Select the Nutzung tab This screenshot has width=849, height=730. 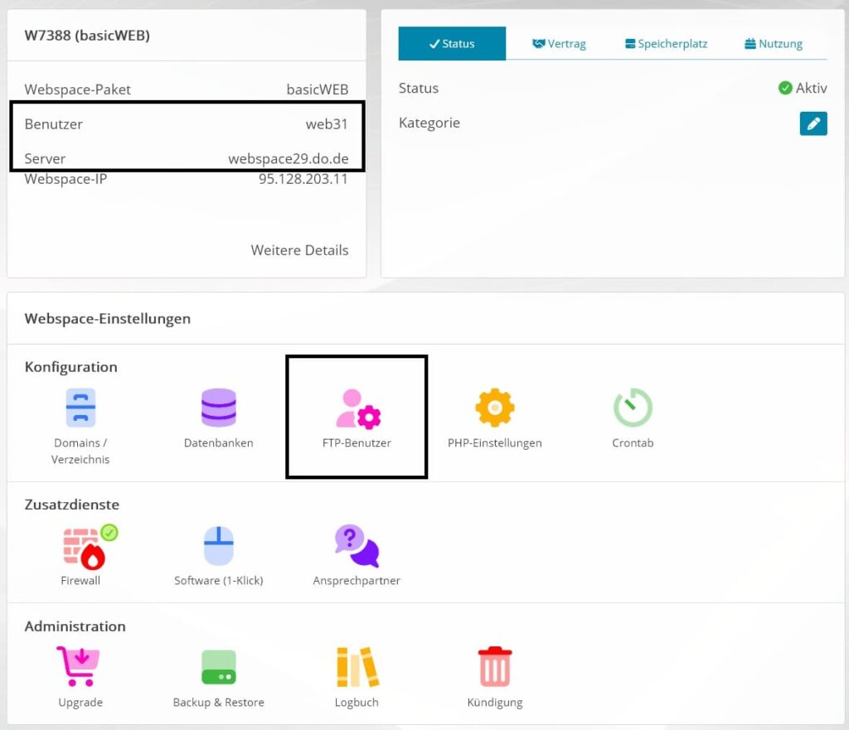[774, 44]
